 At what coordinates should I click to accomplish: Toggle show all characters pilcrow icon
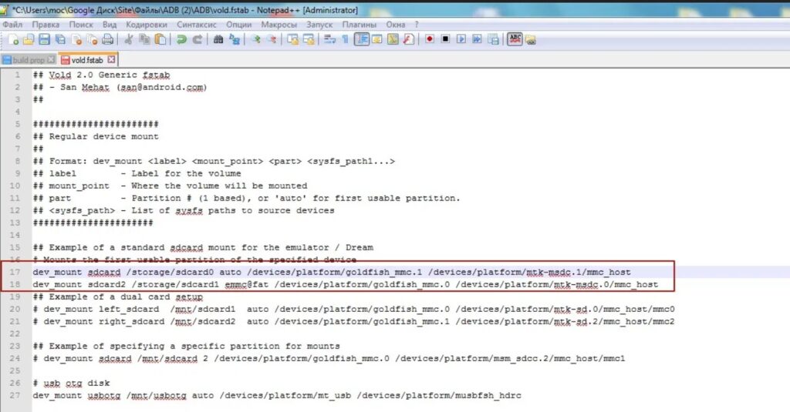pos(345,39)
